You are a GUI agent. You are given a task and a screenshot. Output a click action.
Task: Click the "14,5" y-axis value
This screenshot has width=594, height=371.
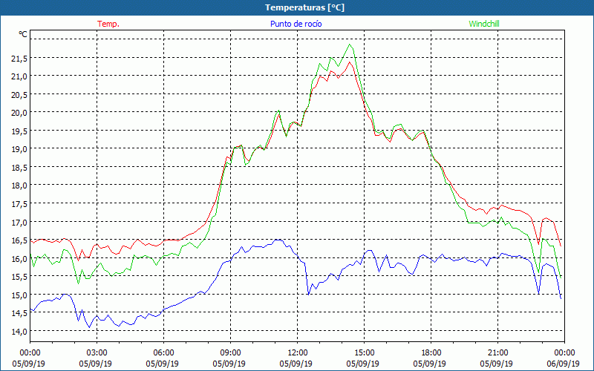[19, 313]
